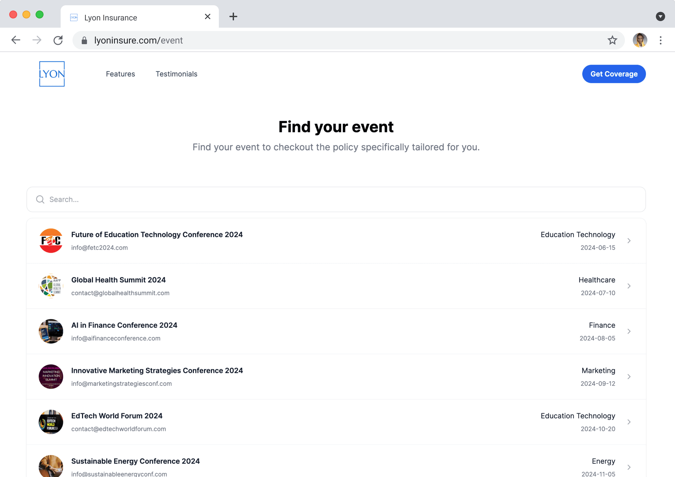Focus the event Search field
The image size is (675, 477).
point(336,199)
